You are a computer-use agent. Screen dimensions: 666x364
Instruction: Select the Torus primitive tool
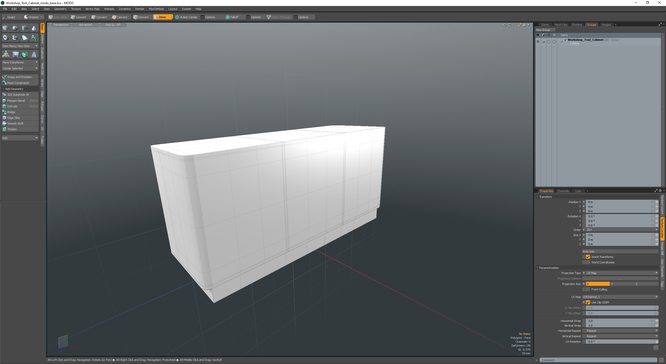point(5,38)
